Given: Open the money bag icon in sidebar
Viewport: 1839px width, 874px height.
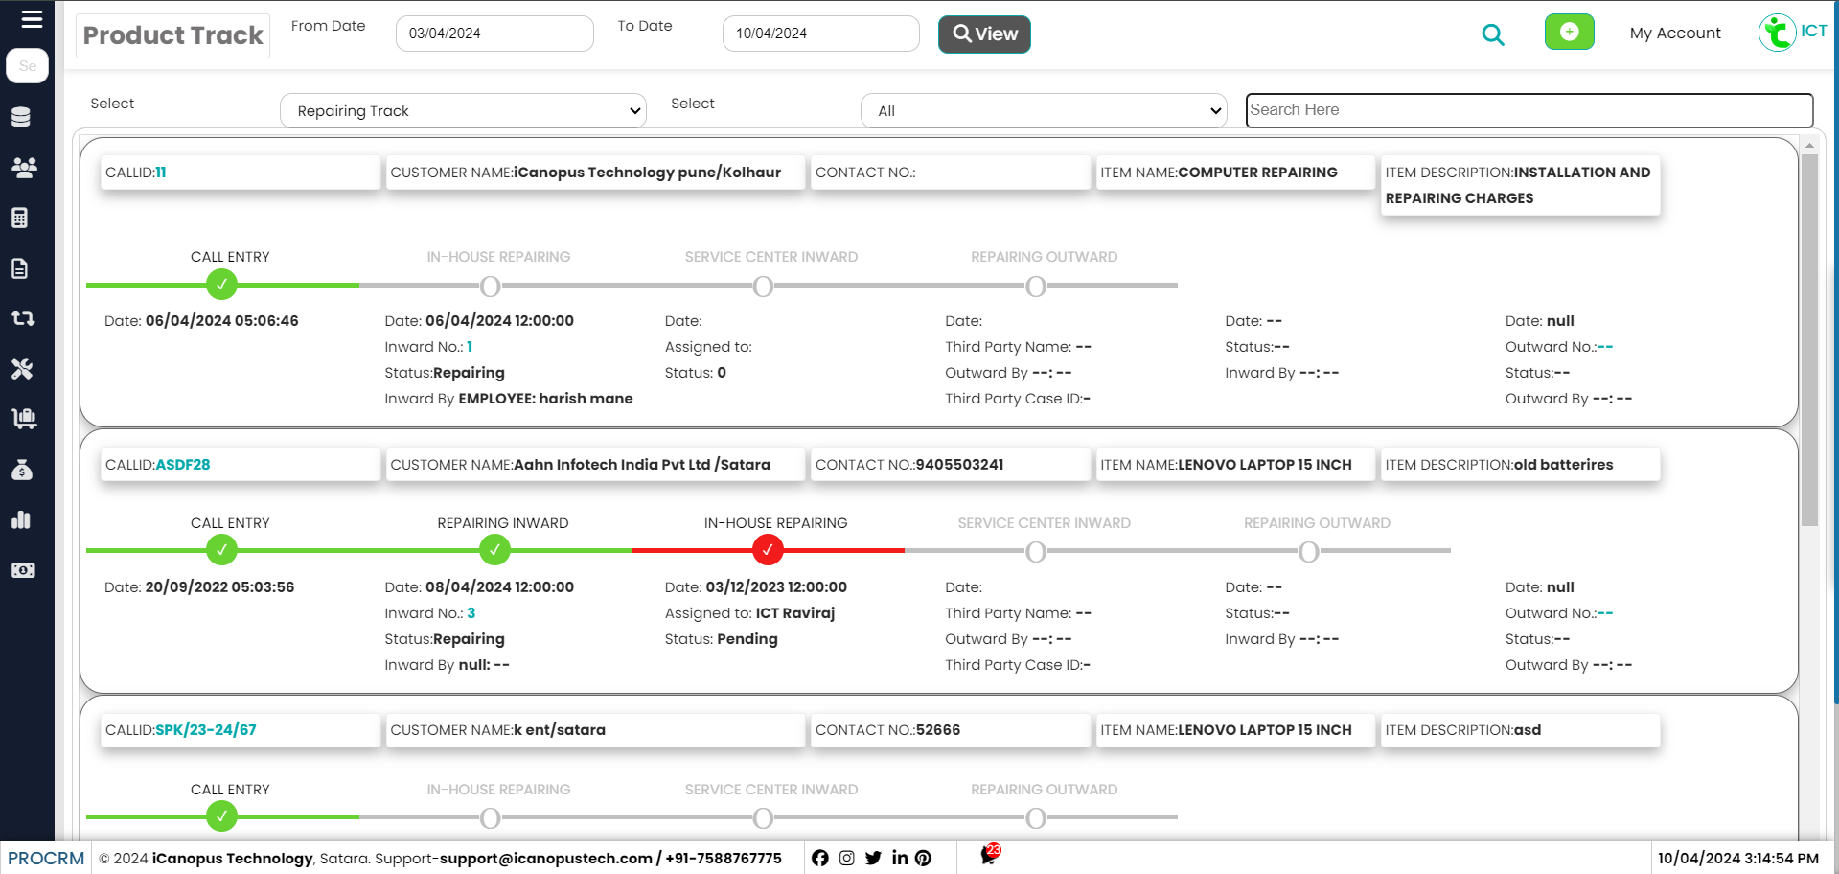Looking at the screenshot, I should [x=23, y=470].
